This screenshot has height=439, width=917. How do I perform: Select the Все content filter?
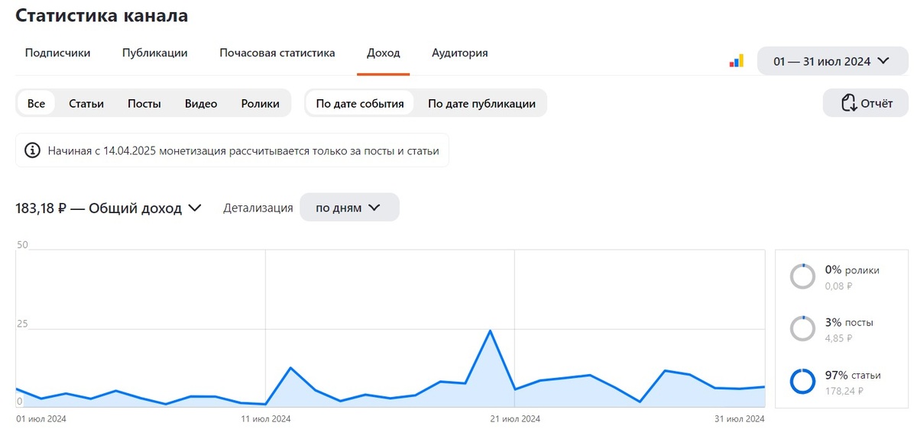tap(36, 103)
